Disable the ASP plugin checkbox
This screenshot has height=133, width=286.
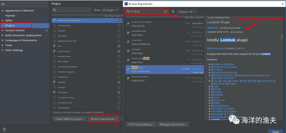click(x=119, y=46)
